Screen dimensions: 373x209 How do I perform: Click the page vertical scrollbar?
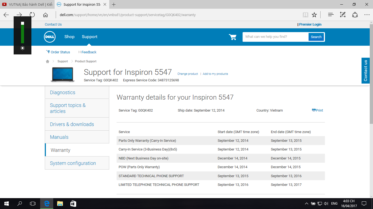pyautogui.click(x=371, y=73)
